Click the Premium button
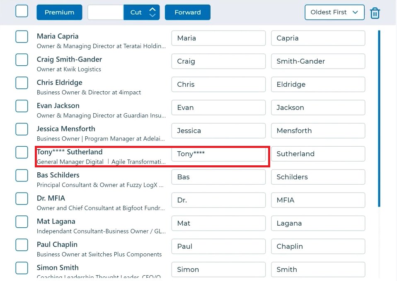The image size is (397, 281). click(59, 12)
